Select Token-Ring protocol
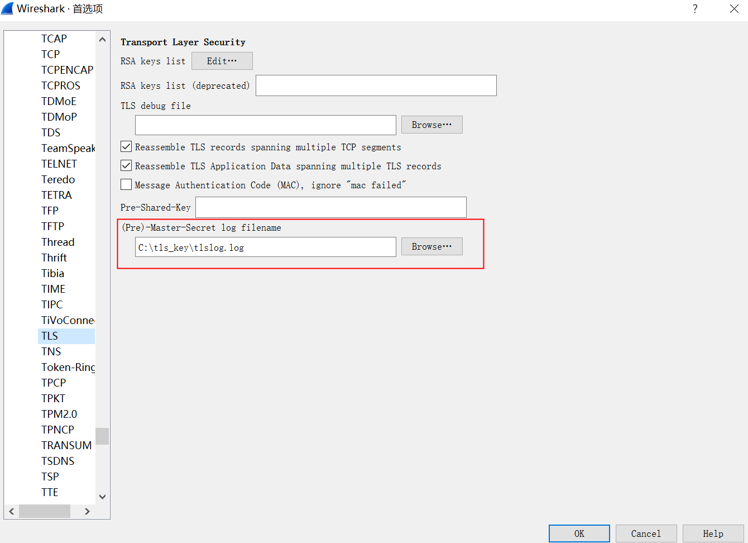 67,367
